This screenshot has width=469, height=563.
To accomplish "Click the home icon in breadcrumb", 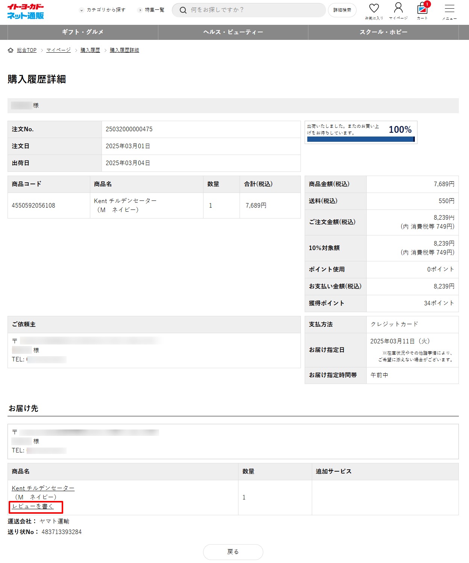I will click(11, 50).
